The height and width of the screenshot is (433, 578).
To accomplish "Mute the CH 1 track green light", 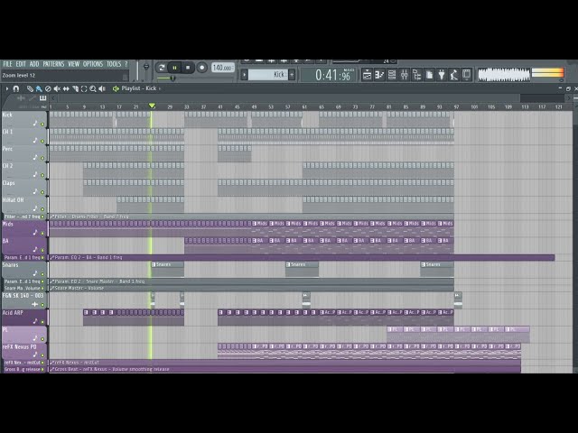I will pos(42,141).
